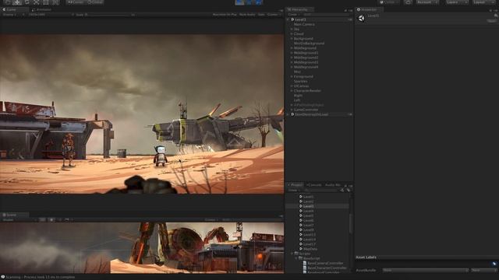
Task: Toggle pivot Center mode button
Action: 76,2
